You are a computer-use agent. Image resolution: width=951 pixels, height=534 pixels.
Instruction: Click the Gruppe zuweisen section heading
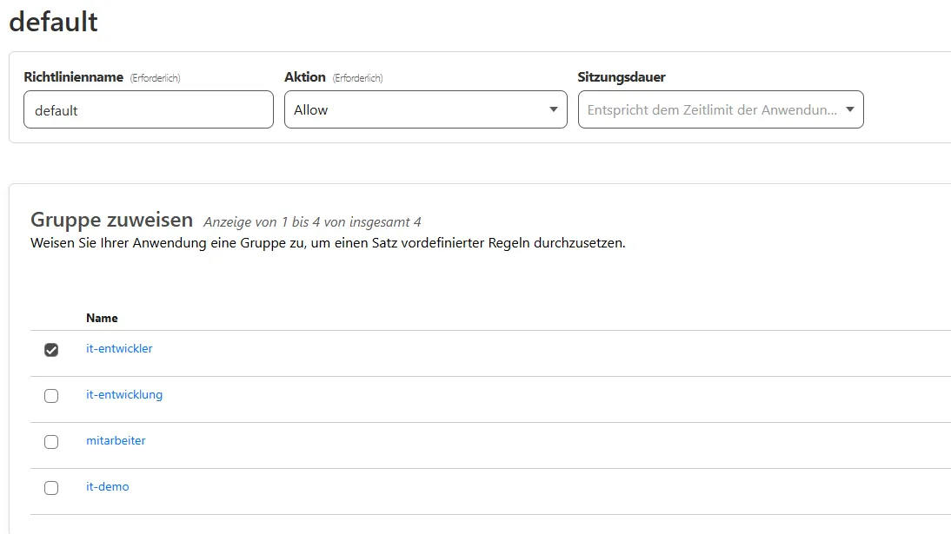click(111, 221)
